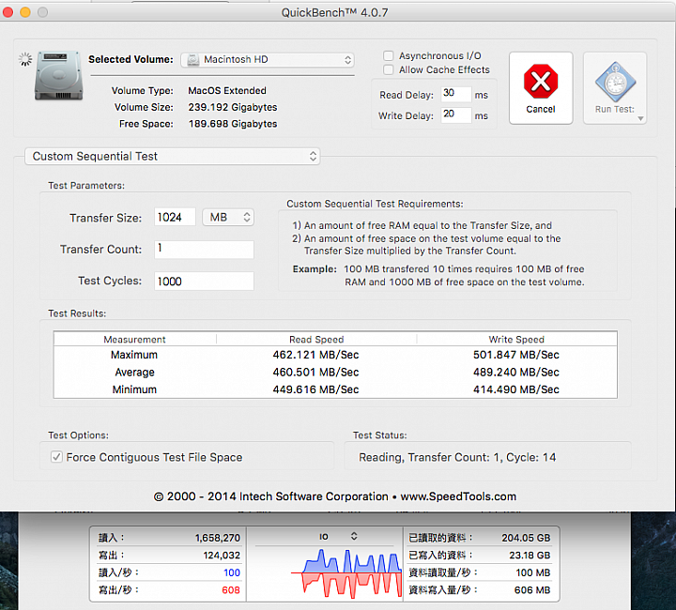
Task: Click the hard drive volume icon
Action: click(58, 75)
